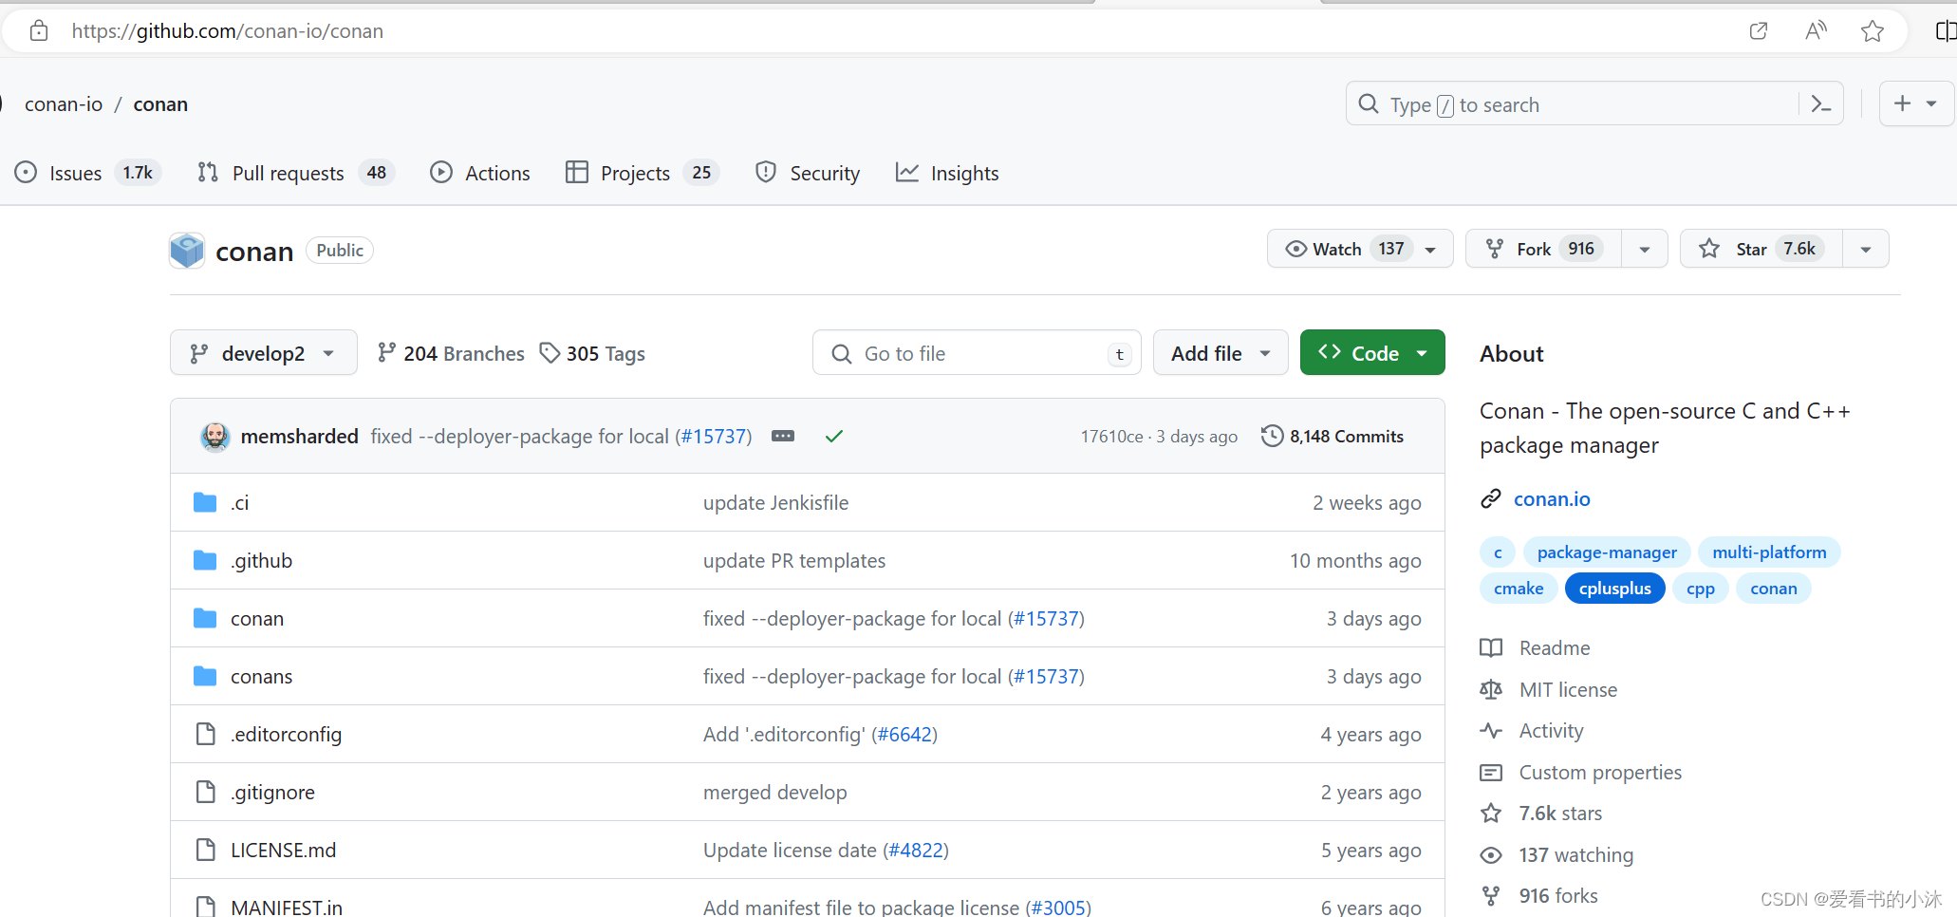Fork the repository with Fork button
1957x917 pixels.
(1544, 249)
